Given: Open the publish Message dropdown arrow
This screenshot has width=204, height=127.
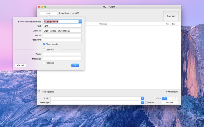Looking at the screenshot, I should tap(143, 103).
